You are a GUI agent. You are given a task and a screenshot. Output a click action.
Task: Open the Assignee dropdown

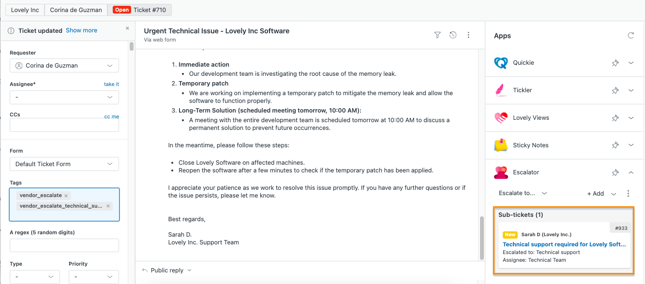pyautogui.click(x=64, y=97)
